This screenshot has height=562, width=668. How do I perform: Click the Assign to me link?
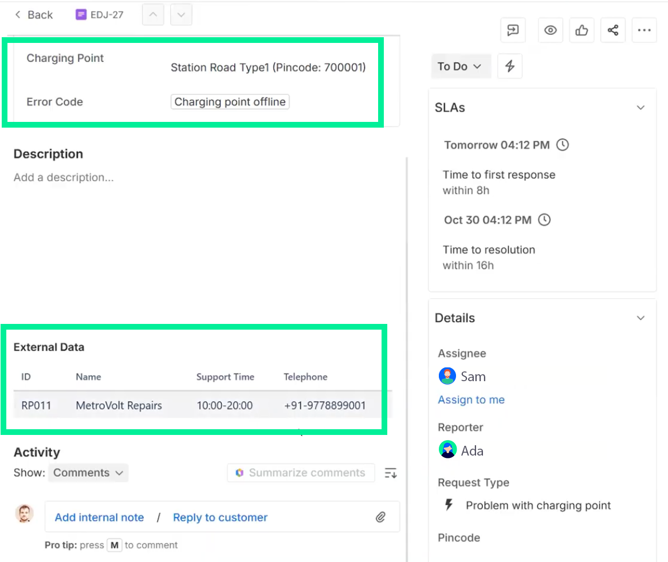[x=471, y=399]
